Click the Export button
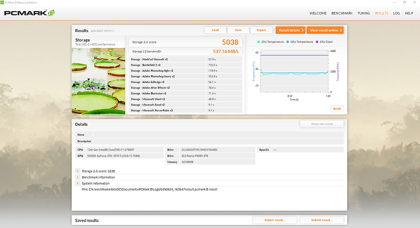The width and height of the screenshot is (420, 228). coord(261,30)
